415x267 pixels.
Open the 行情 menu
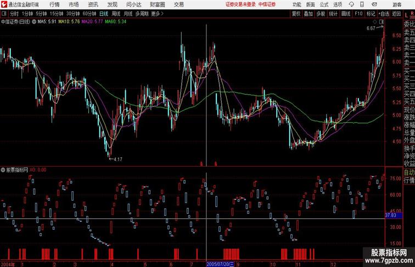pyautogui.click(x=54, y=4)
